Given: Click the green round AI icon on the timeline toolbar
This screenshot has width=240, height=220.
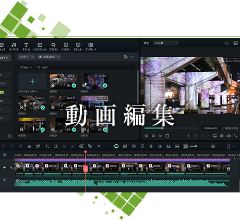Looking at the screenshot, I should [x=116, y=146].
